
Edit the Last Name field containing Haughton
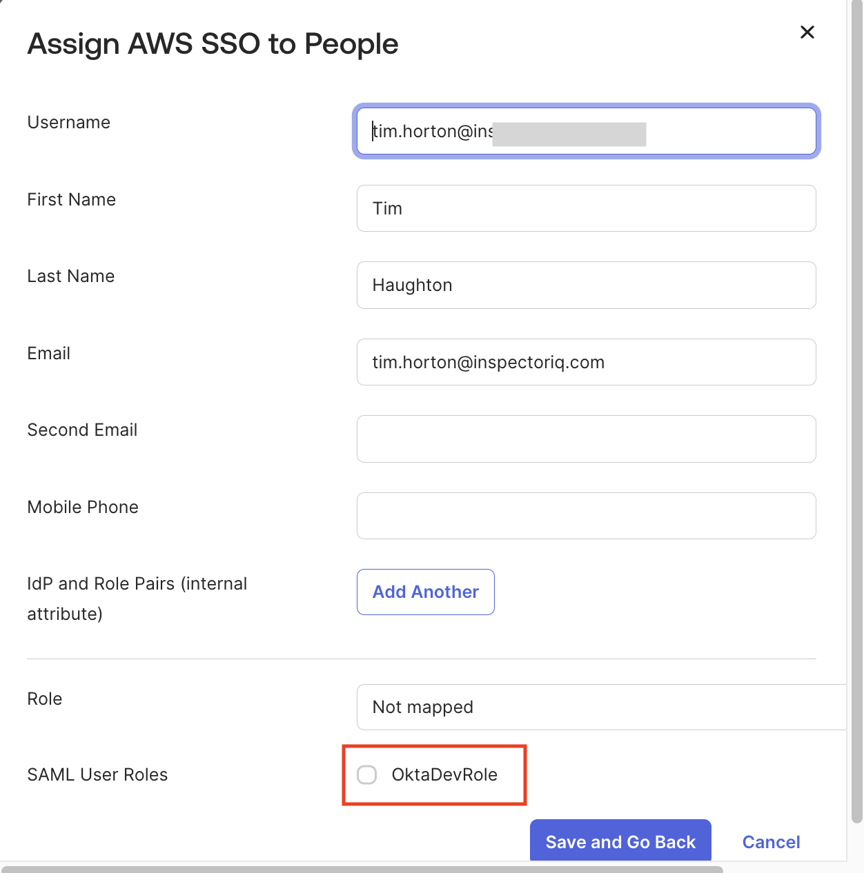coord(586,285)
